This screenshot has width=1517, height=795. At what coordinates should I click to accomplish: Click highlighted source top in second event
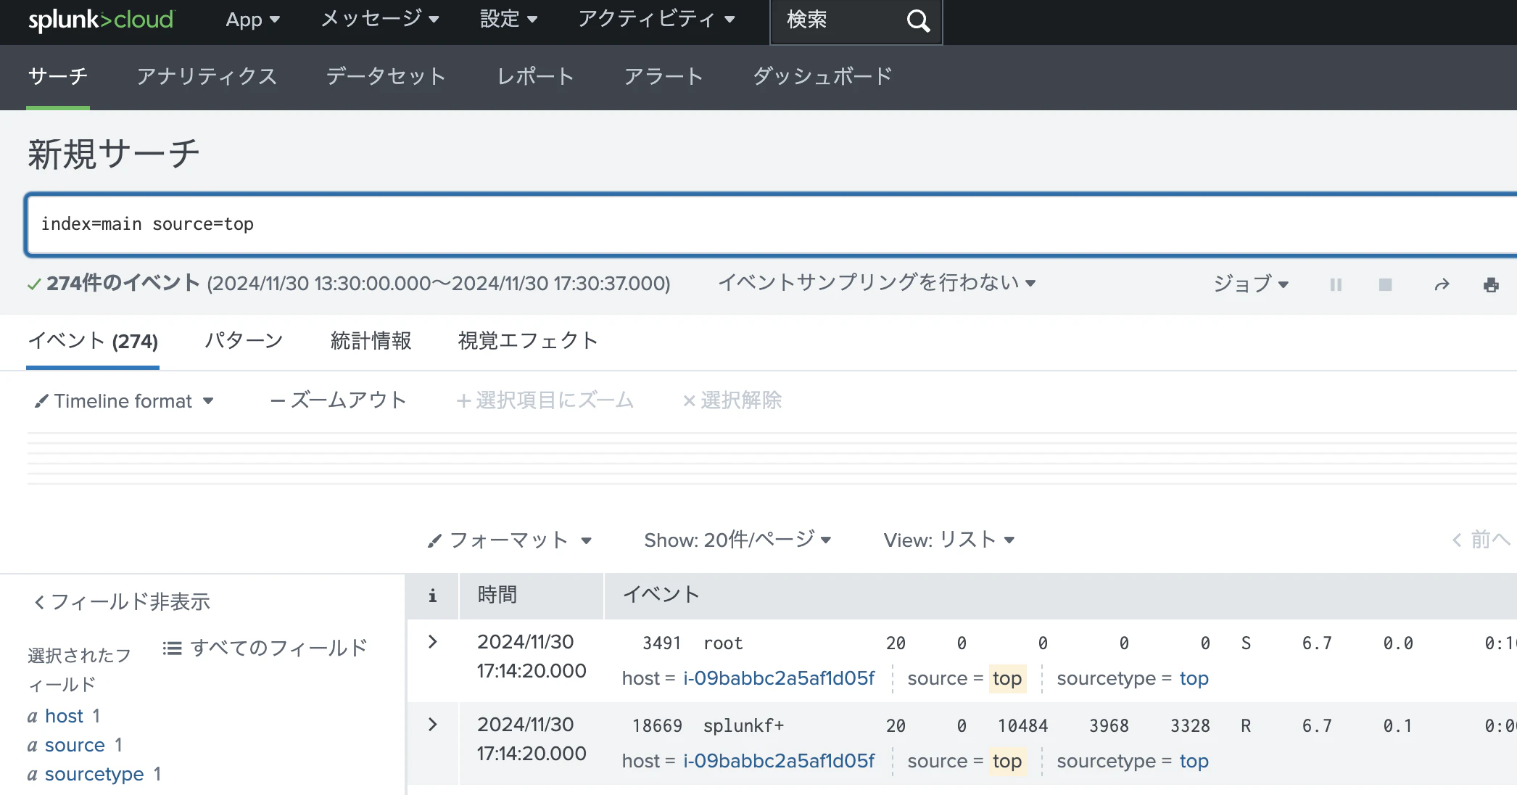1007,761
